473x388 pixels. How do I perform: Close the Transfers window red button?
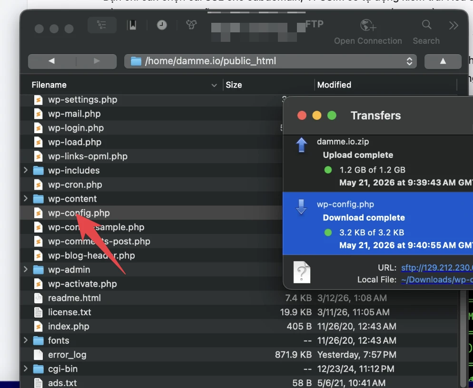(x=302, y=116)
